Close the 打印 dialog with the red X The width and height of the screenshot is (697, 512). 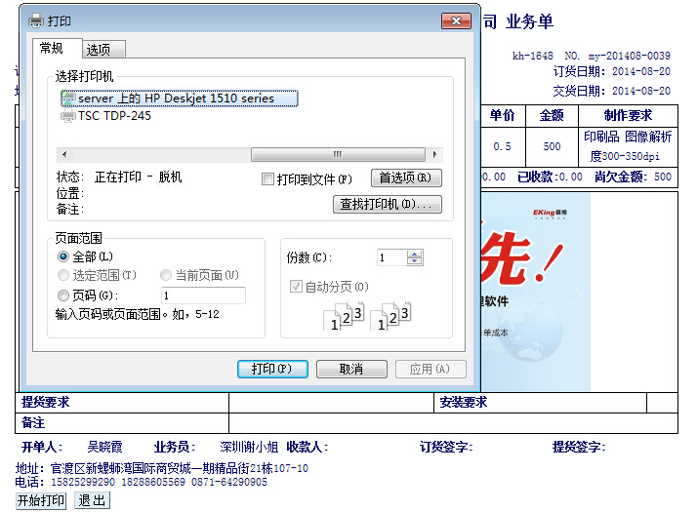pyautogui.click(x=456, y=20)
